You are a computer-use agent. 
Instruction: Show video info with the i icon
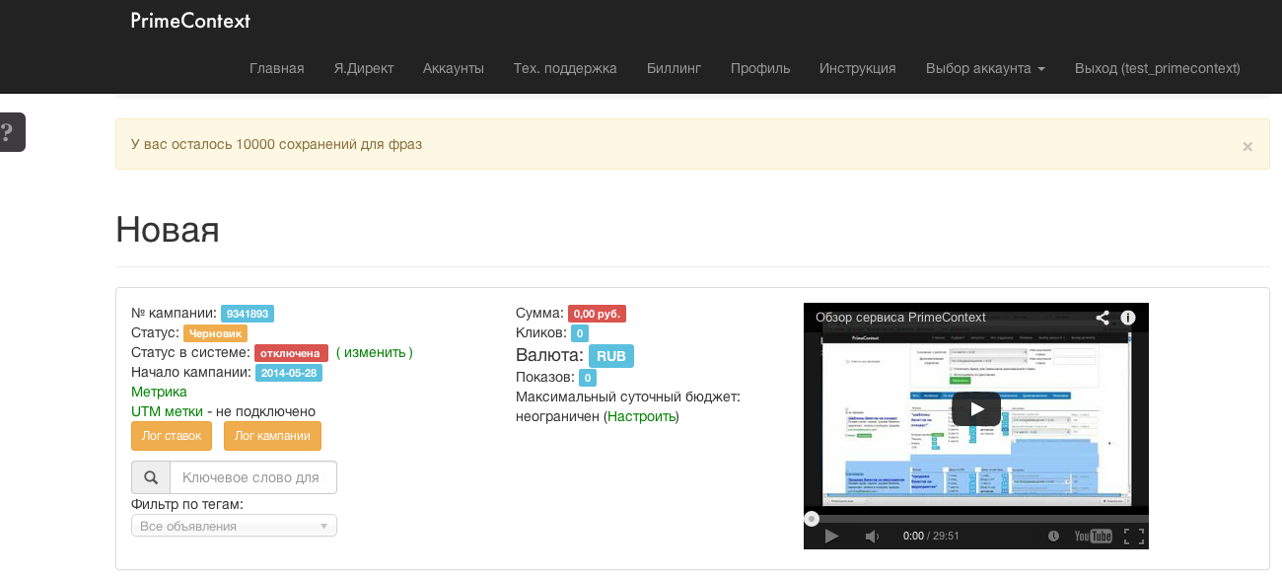point(1128,318)
